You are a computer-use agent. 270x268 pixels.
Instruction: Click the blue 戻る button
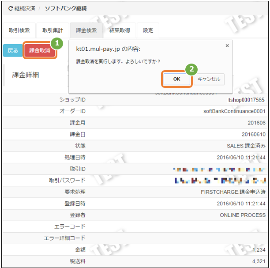[x=13, y=50]
